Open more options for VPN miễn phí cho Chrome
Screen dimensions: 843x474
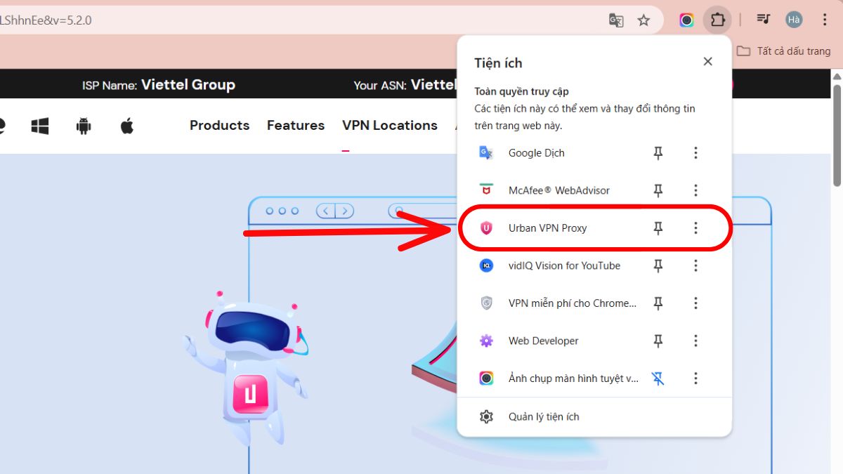(x=695, y=303)
